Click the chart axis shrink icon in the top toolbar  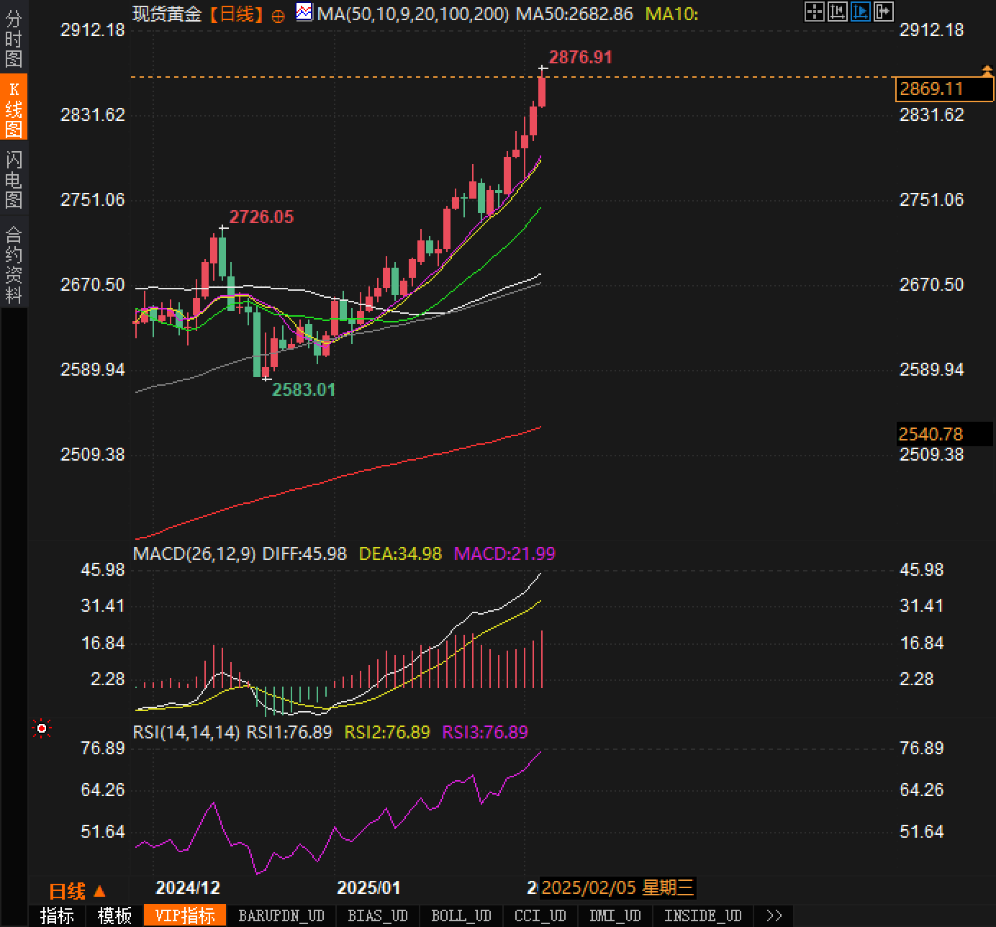point(837,12)
